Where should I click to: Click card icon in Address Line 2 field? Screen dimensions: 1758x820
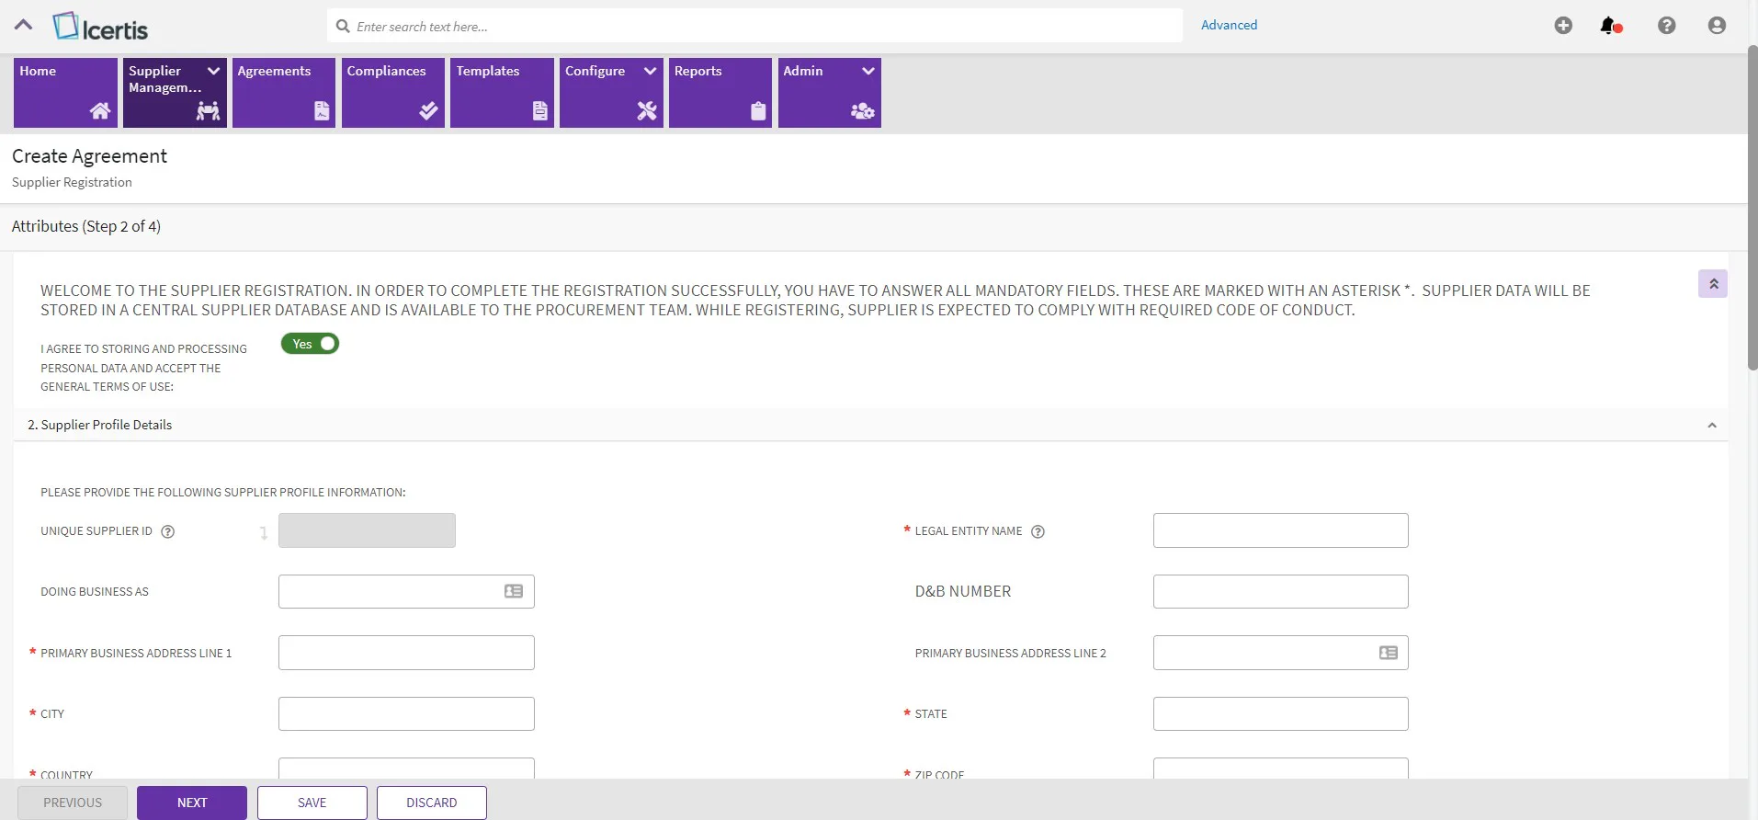coord(1388,653)
